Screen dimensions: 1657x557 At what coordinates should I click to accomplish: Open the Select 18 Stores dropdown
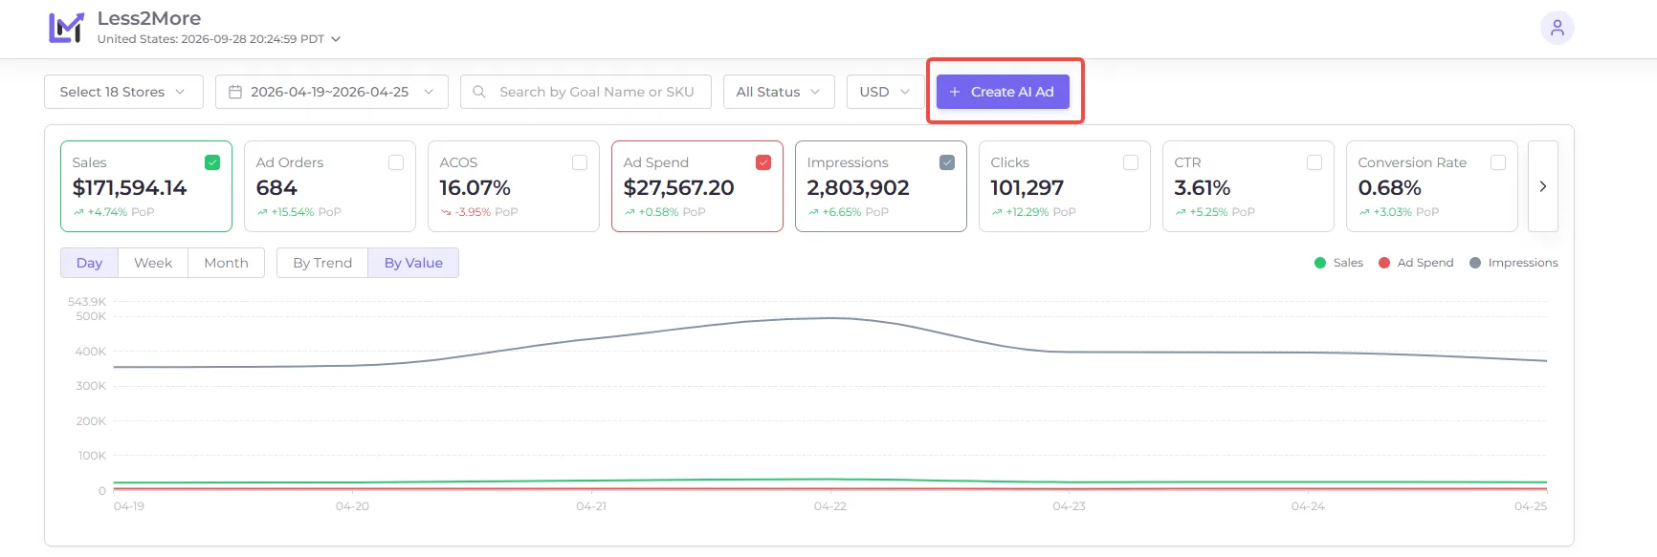[x=123, y=92]
